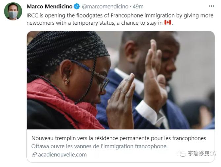This screenshot has width=221, height=167.
Task: Follow the acadienouvelle.com domain link
Action: click(x=62, y=154)
